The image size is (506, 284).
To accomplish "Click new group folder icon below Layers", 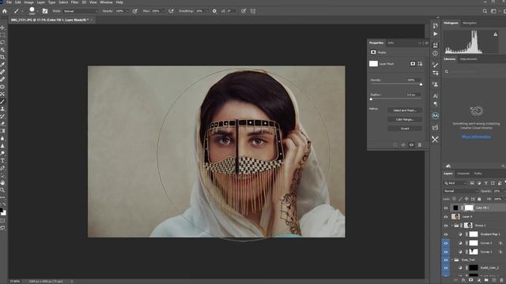I will coord(486,281).
